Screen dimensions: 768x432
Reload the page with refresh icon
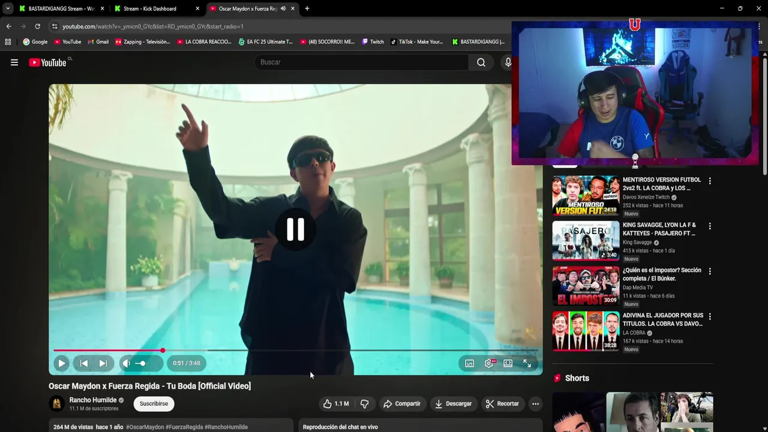37,26
